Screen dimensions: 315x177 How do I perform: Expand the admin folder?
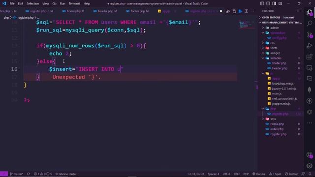click(281, 28)
